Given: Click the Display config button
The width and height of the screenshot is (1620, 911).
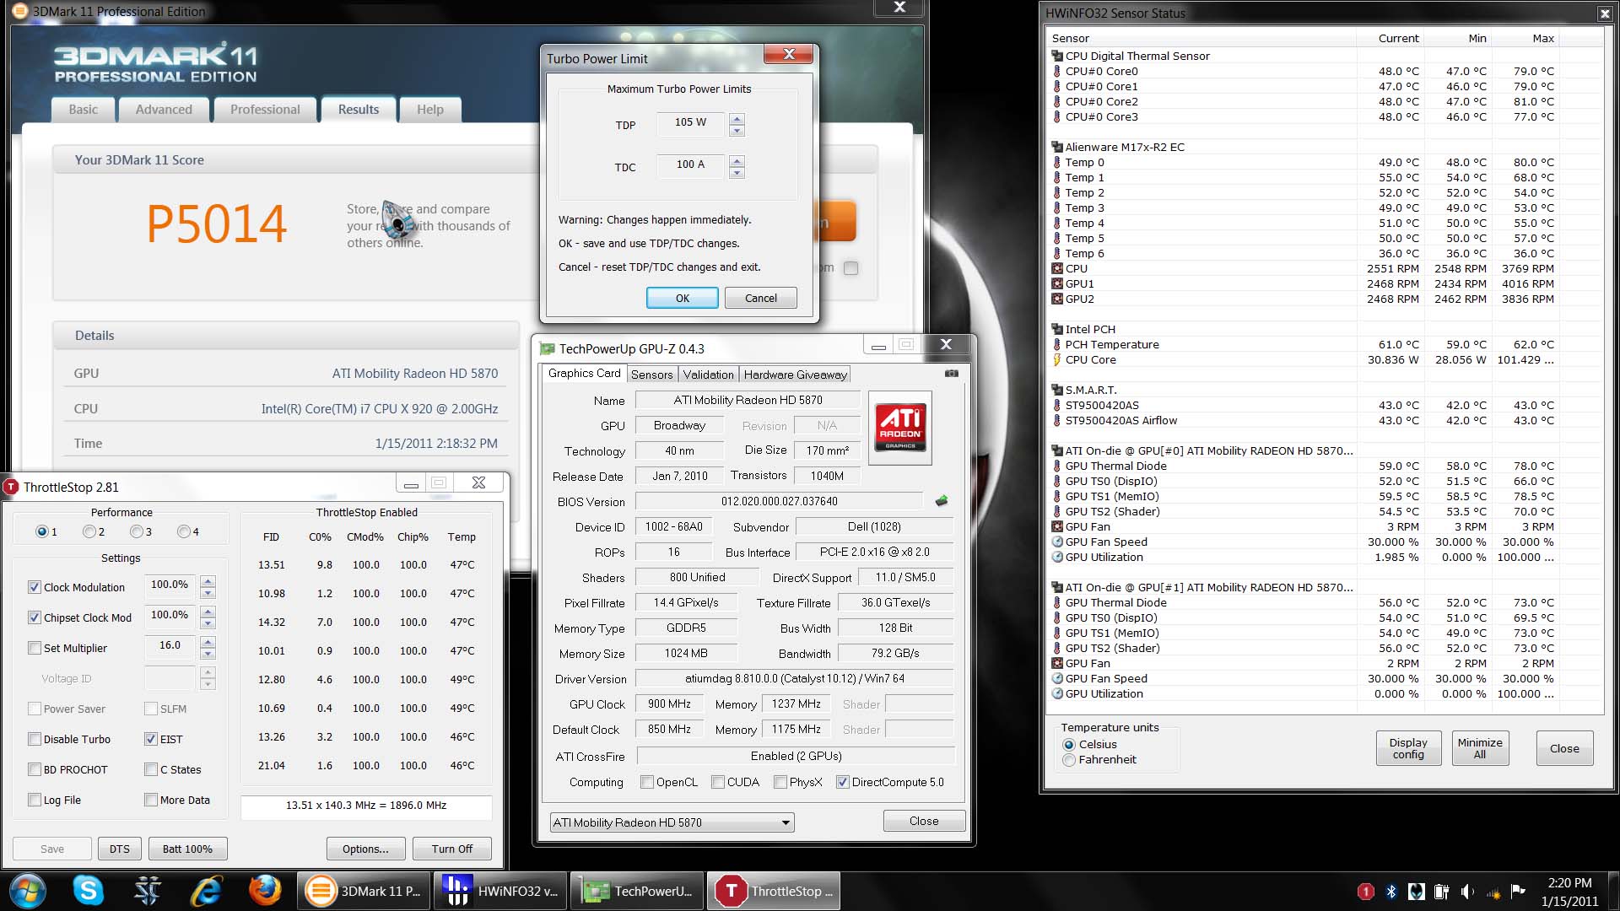Looking at the screenshot, I should point(1407,748).
